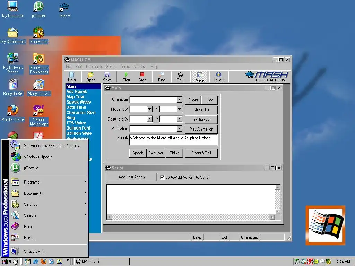Select the ManyCam 2.0 desktop icon
355x266 pixels.
coord(39,88)
